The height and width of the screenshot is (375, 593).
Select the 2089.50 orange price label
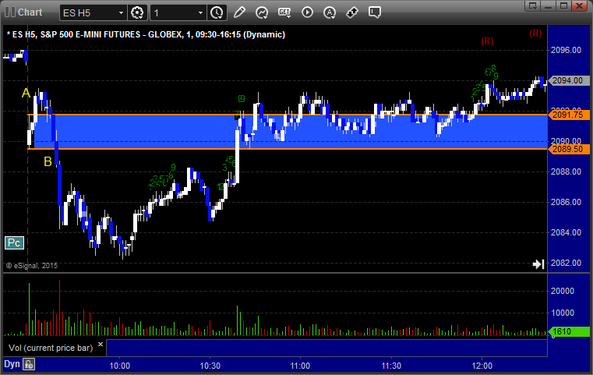[x=568, y=149]
